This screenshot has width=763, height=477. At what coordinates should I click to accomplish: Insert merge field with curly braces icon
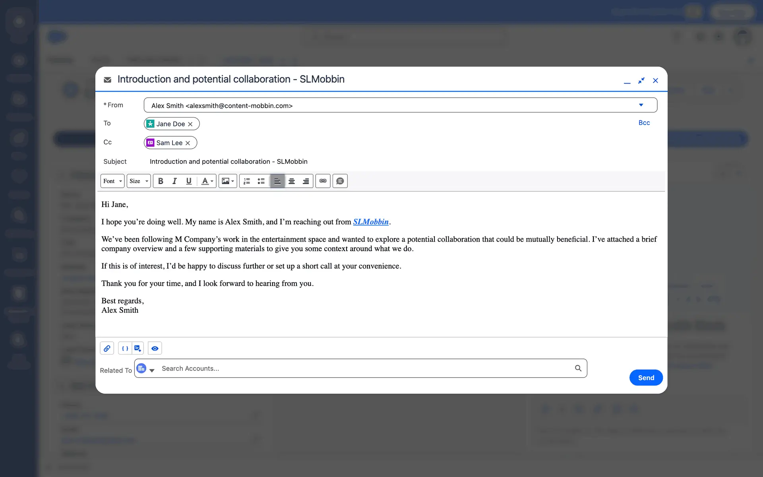click(x=125, y=349)
